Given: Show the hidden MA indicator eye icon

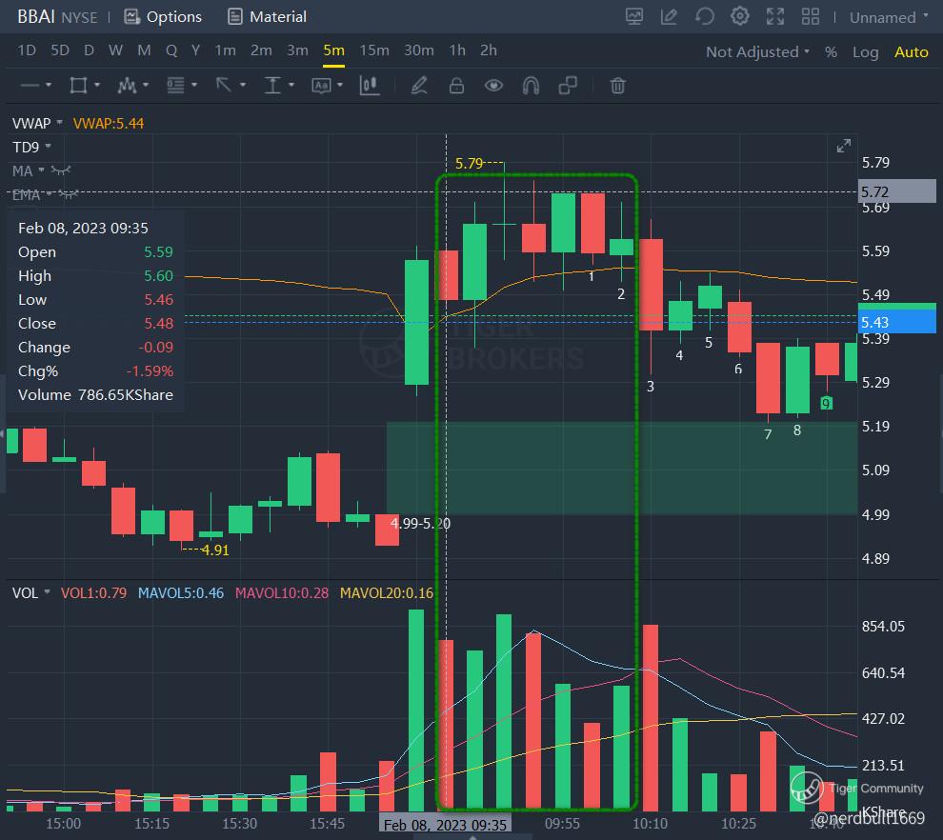Looking at the screenshot, I should 61,170.
